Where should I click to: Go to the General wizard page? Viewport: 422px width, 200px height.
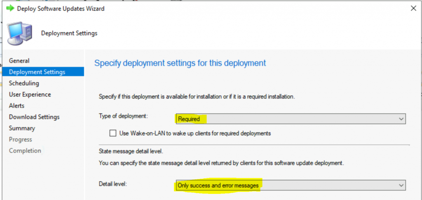click(19, 61)
